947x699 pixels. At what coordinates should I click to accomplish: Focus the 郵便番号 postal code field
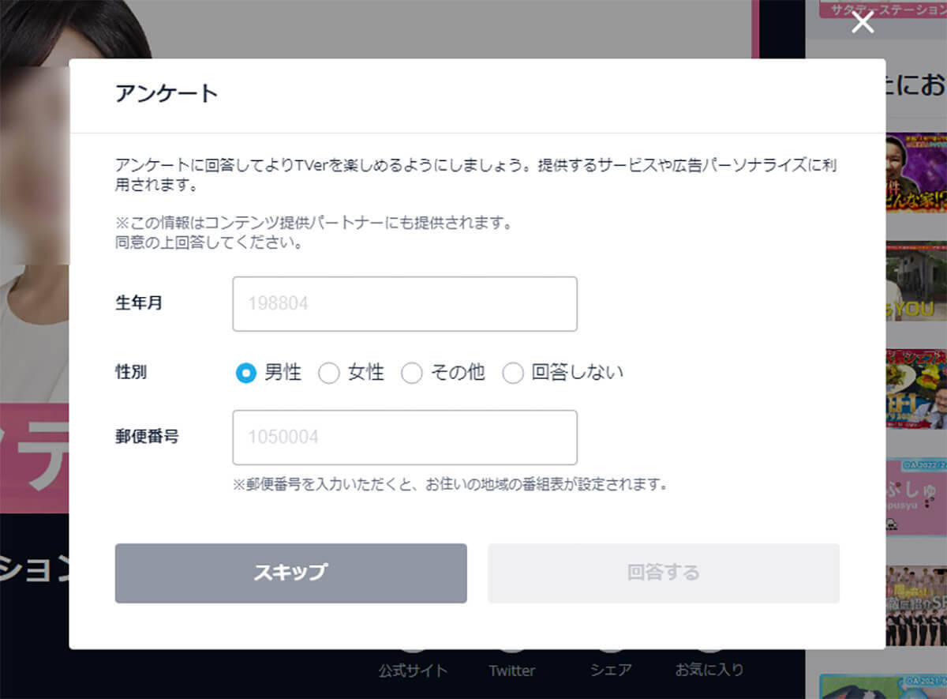click(x=404, y=438)
